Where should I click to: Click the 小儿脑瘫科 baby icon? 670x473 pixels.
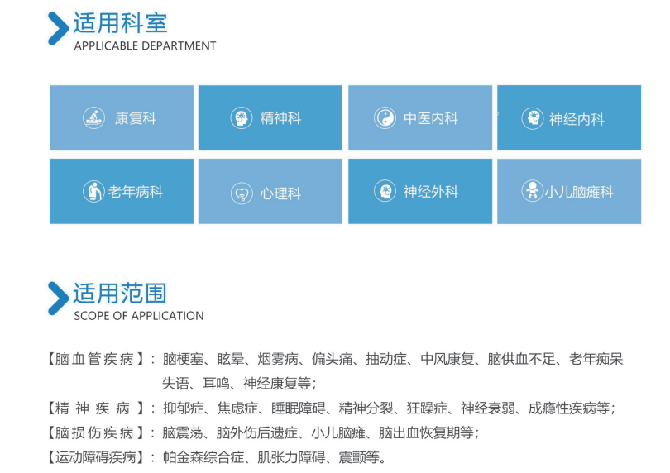tap(532, 192)
